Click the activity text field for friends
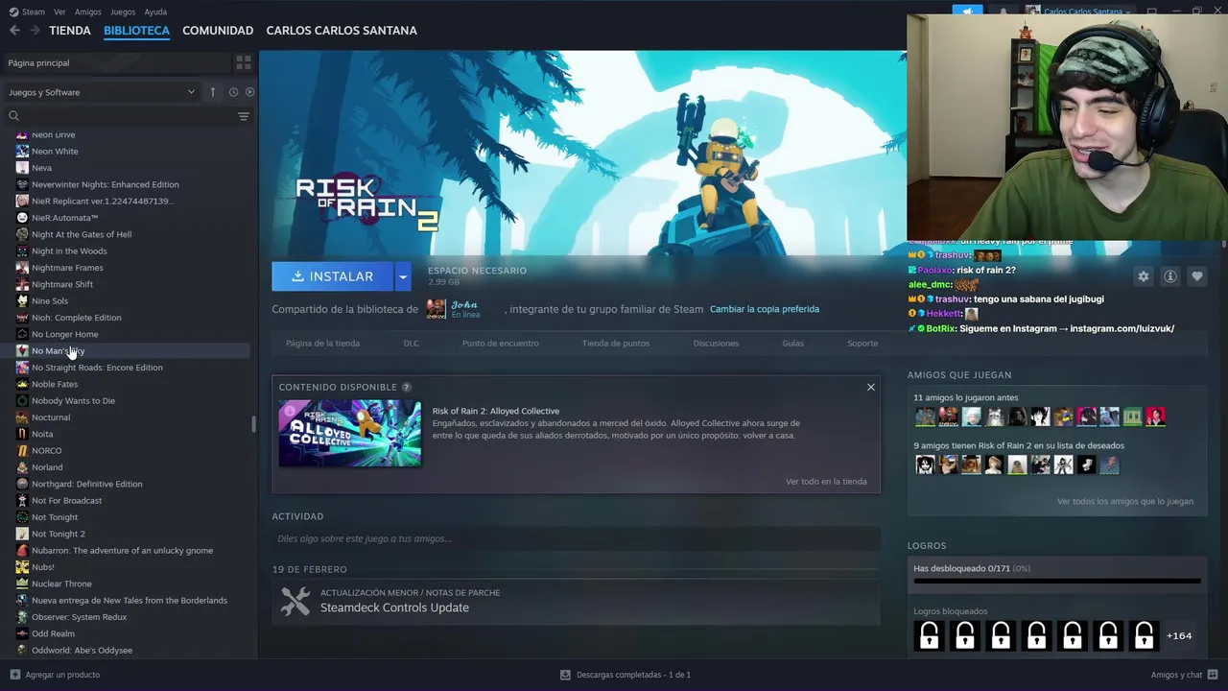This screenshot has width=1228, height=691. (576, 538)
